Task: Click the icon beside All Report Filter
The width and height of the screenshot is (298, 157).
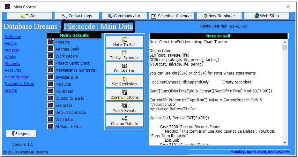Action: (x=50, y=127)
